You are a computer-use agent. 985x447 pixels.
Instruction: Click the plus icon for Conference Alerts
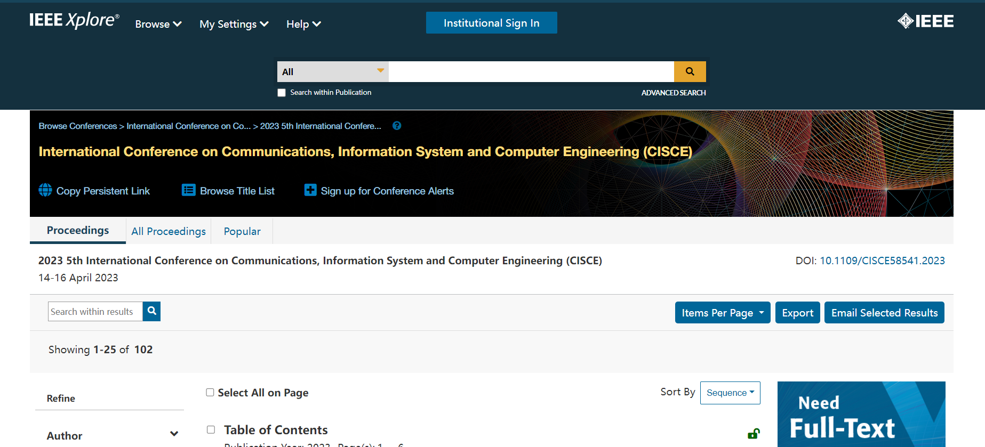point(310,190)
